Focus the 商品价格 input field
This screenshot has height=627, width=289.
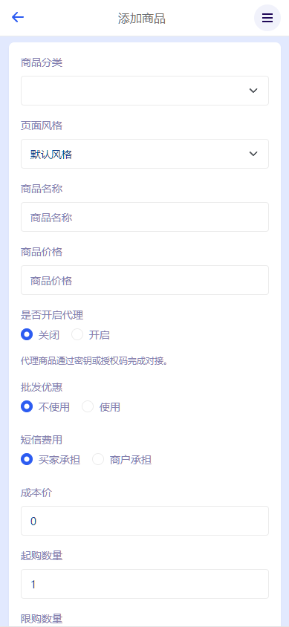coord(145,280)
